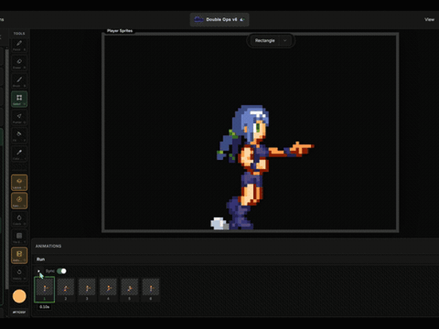The image size is (439, 329).
Task: Select animation frame 3 thumbnail
Action: [87, 290]
